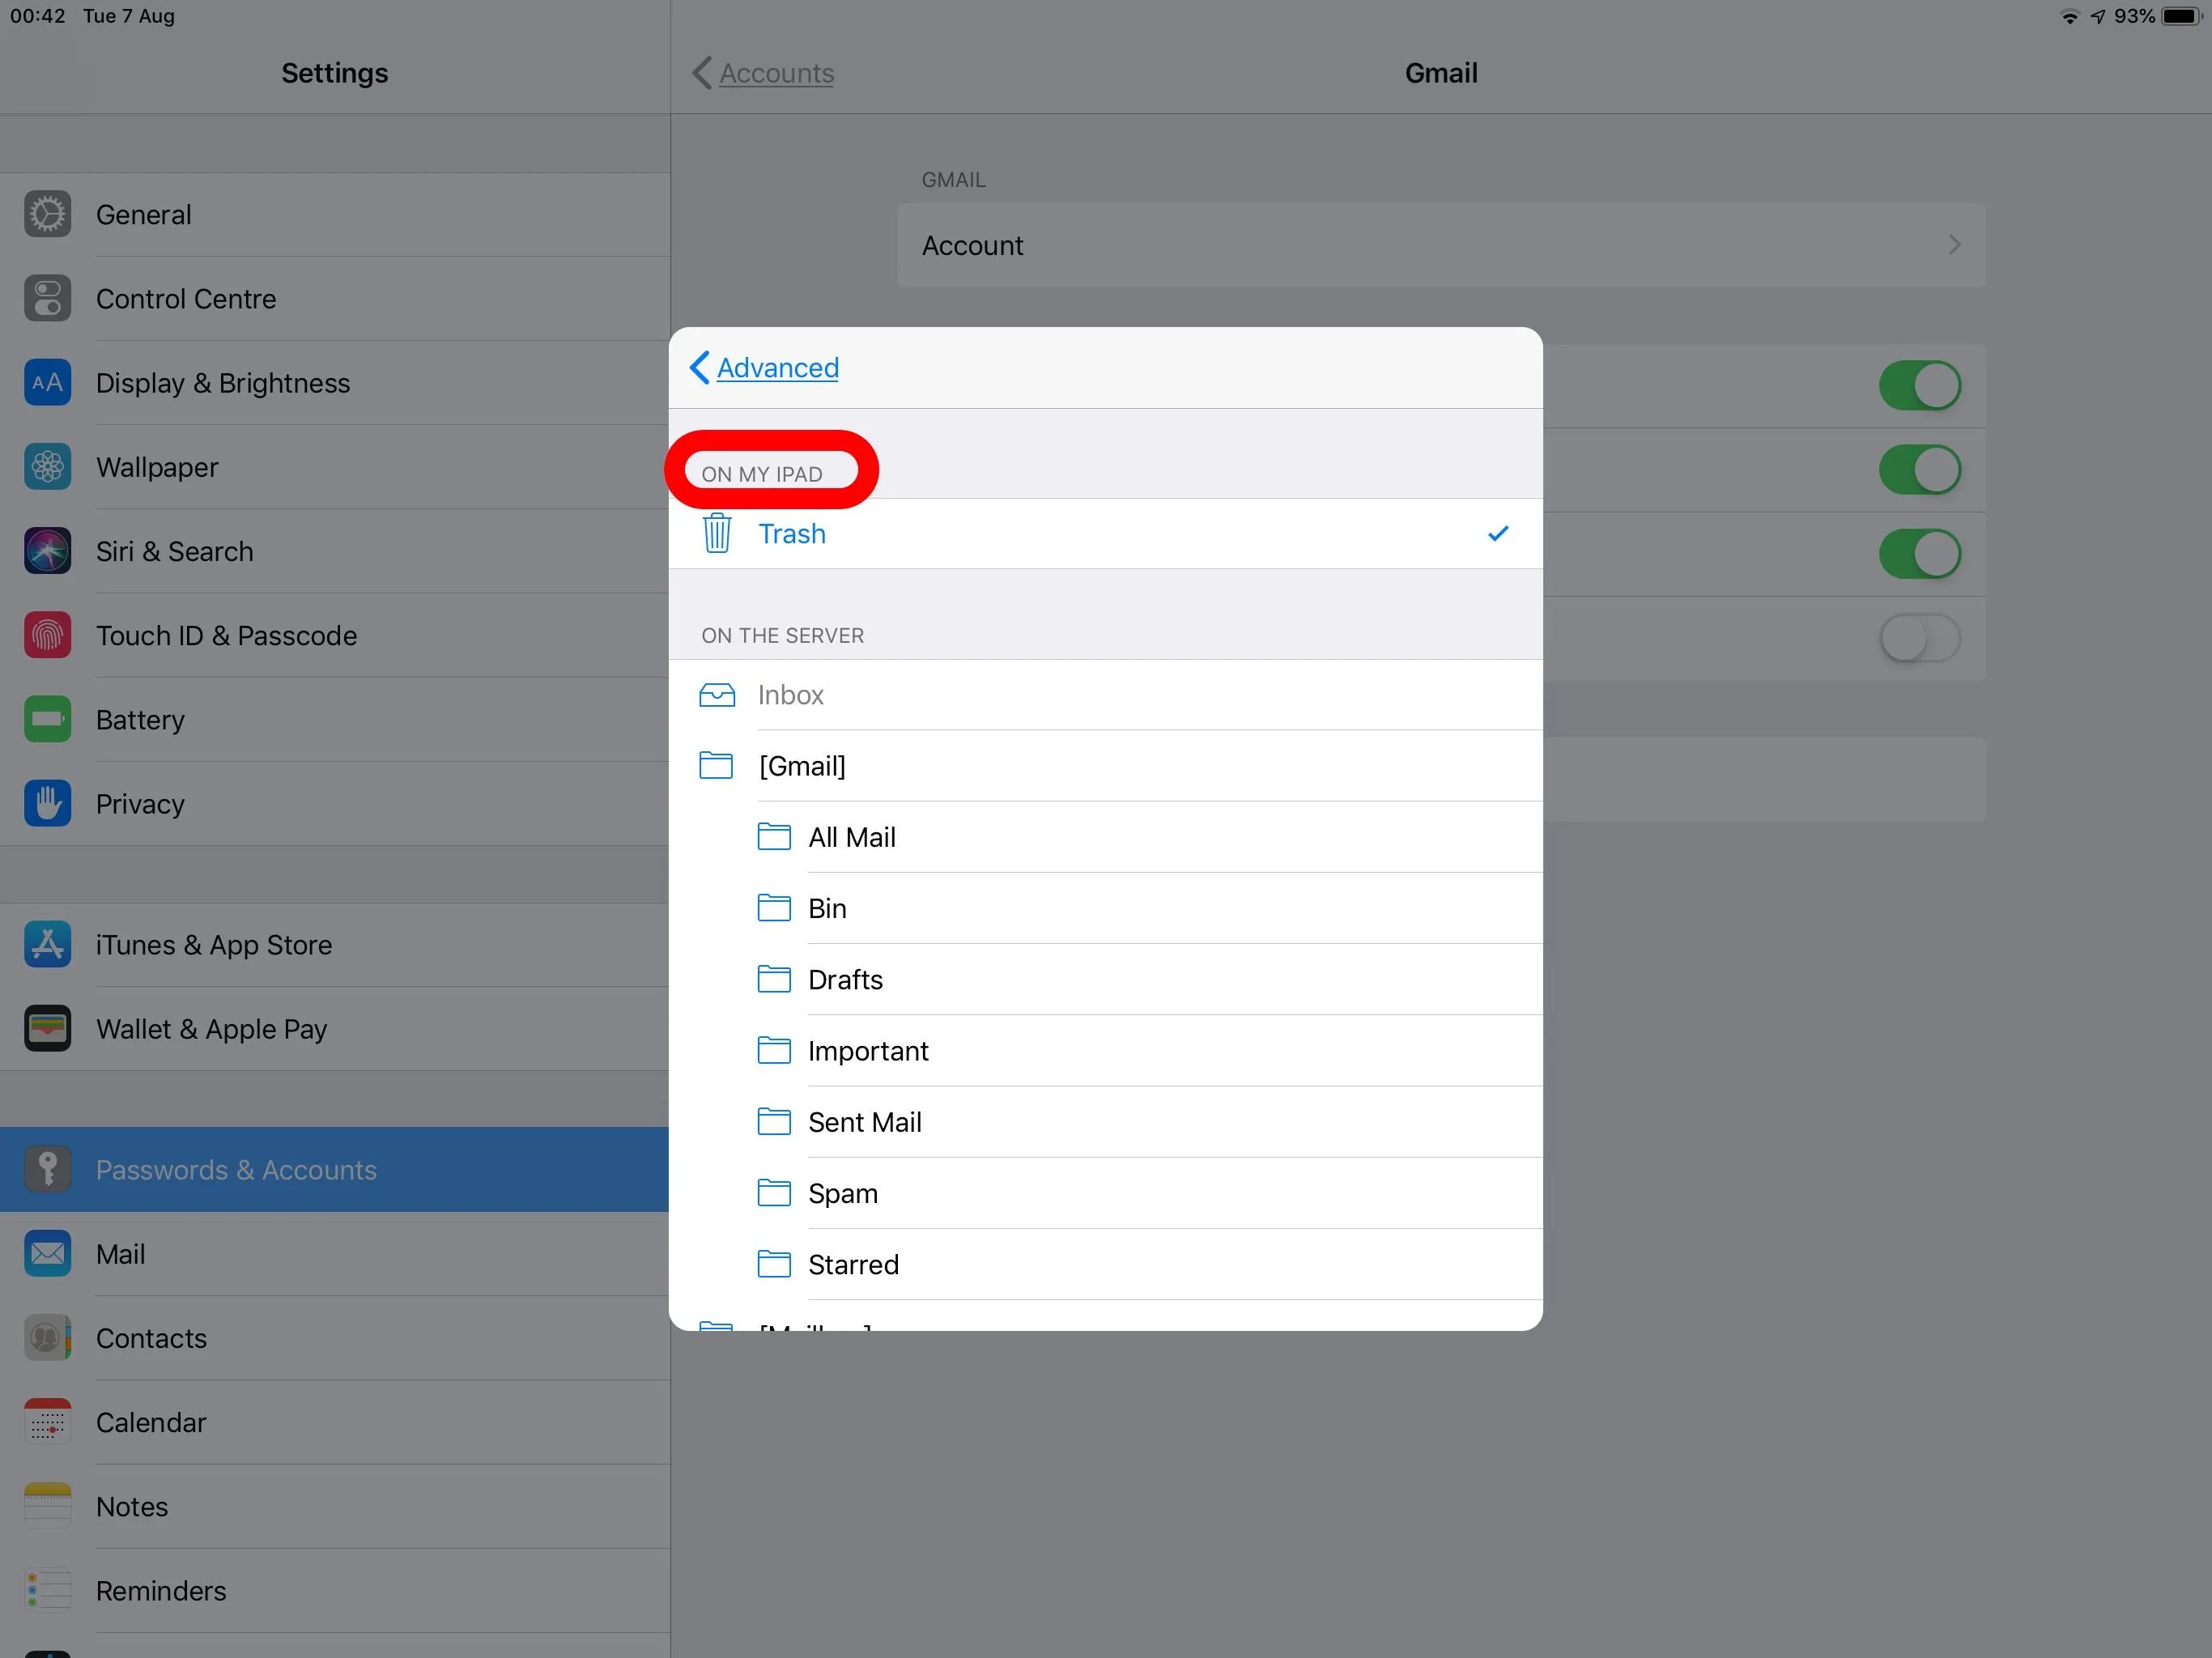Toggle the first green switch off

click(x=1919, y=386)
